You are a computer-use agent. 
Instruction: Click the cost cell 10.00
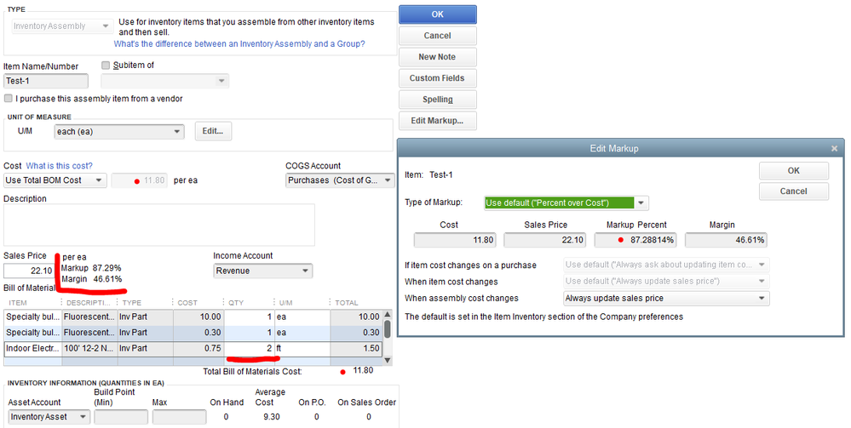[198, 317]
